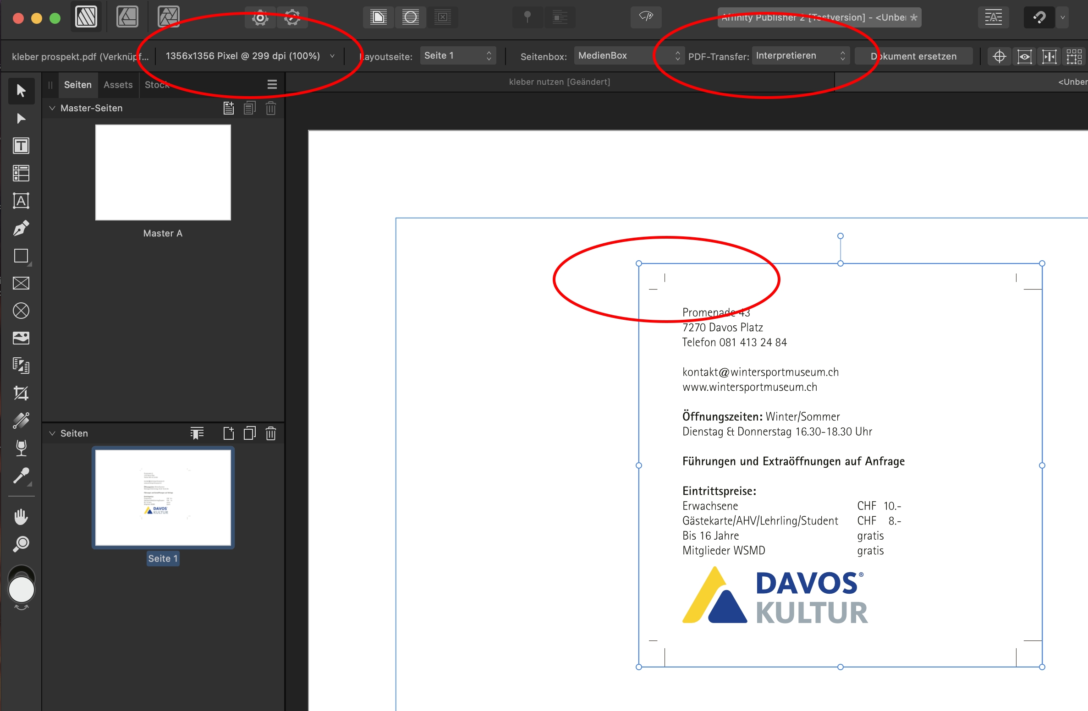This screenshot has height=711, width=1088.
Task: Switch to the Publisher persona icon
Action: click(86, 17)
